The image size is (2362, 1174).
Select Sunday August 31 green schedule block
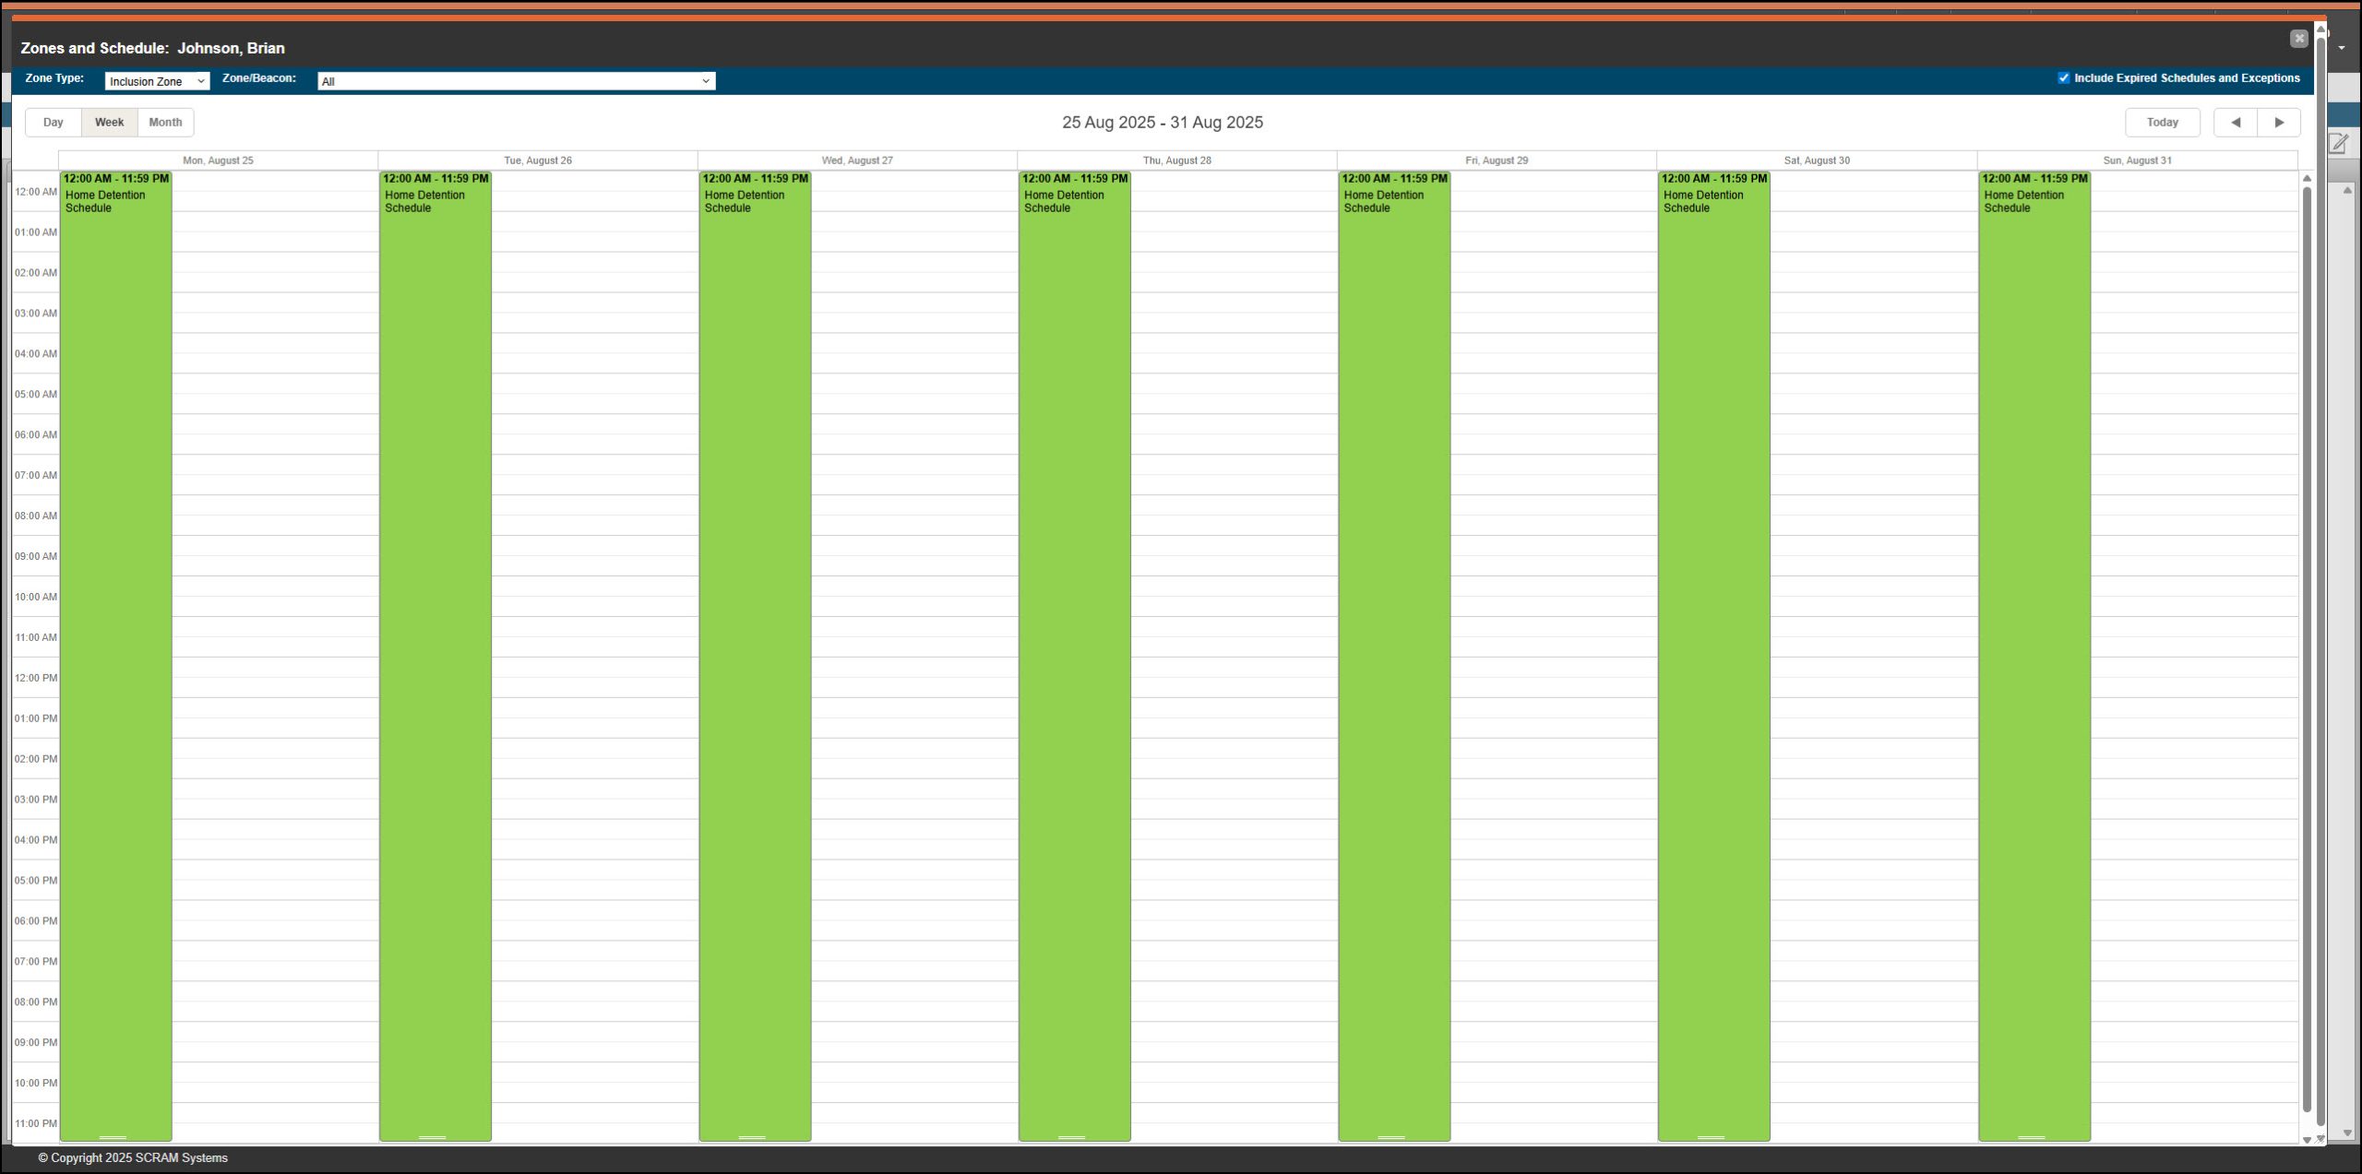(x=2034, y=646)
